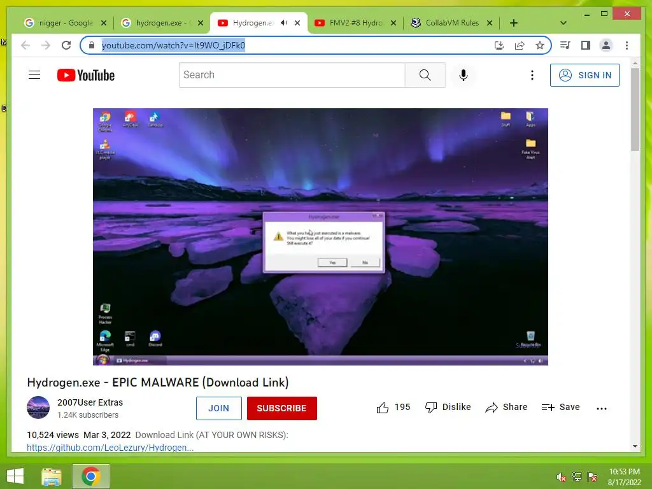The height and width of the screenshot is (489, 652).
Task: Click the 10,524 views text
Action: click(x=53, y=435)
